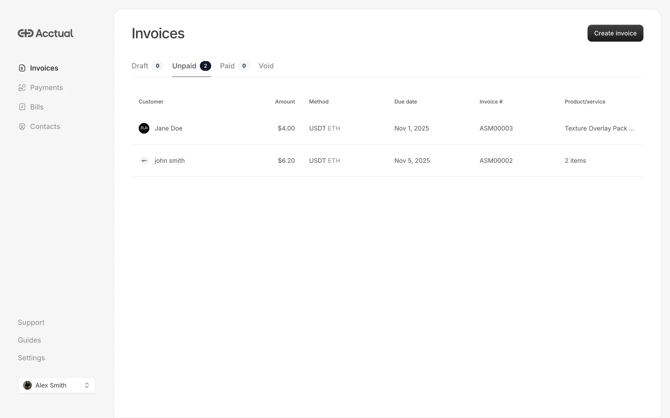This screenshot has height=418, width=670.
Task: Click the Acctual logo
Action: [45, 33]
